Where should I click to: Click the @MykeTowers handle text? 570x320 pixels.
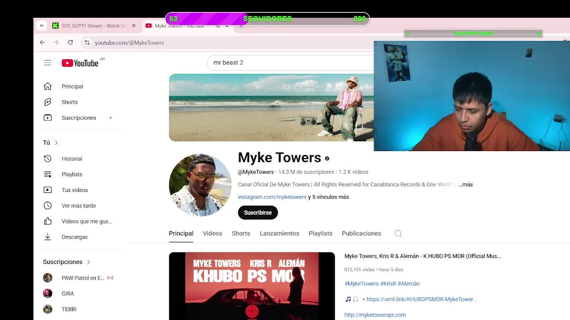[256, 172]
